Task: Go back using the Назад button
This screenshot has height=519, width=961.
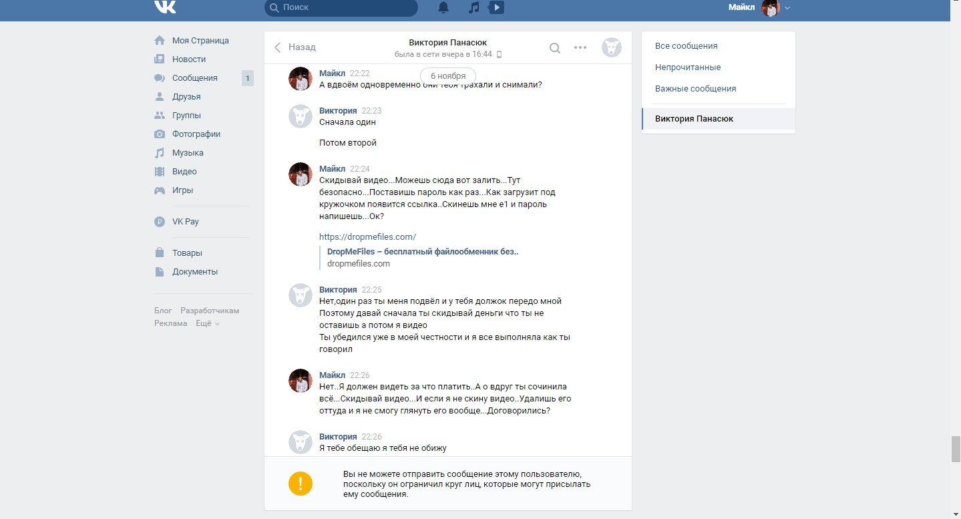Action: coord(295,47)
